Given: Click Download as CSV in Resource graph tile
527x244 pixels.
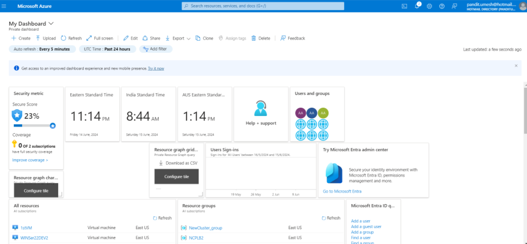Looking at the screenshot, I should (178, 163).
